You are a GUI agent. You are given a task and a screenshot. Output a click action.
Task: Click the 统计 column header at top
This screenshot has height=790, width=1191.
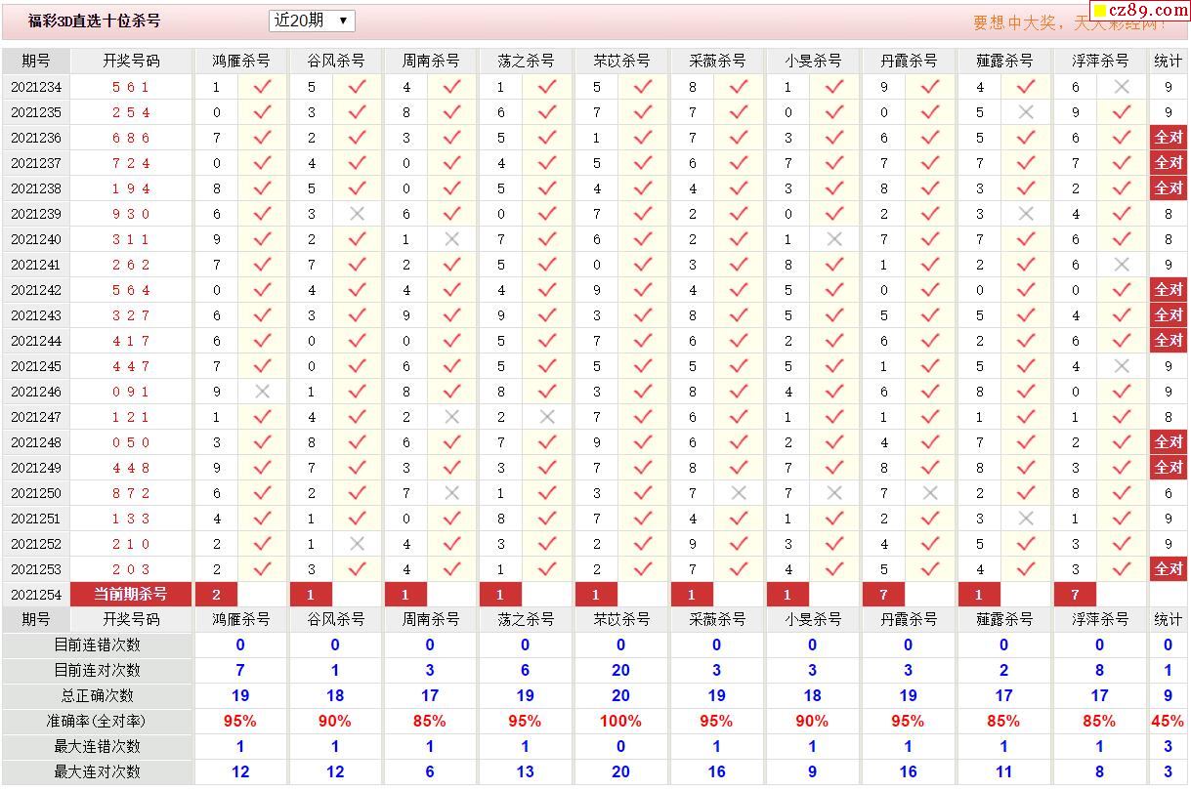click(x=1169, y=61)
